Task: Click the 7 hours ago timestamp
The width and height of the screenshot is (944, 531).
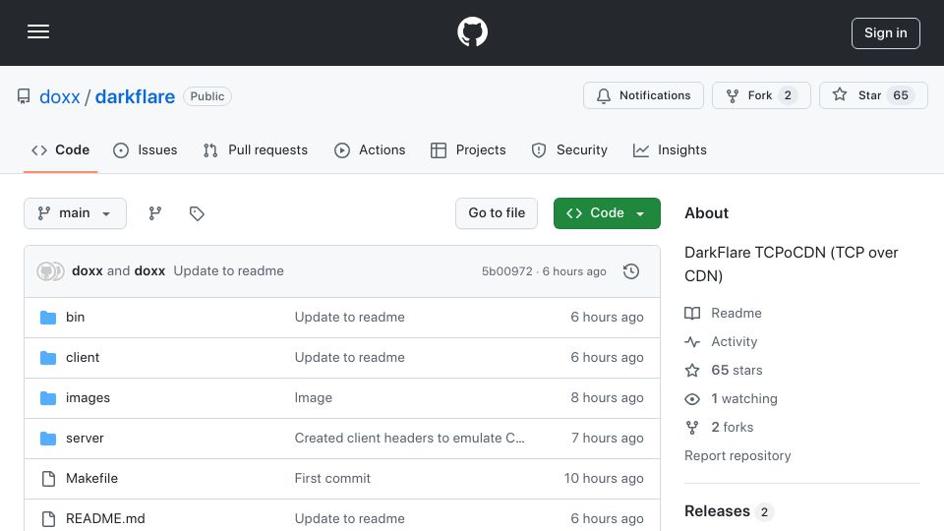Action: (x=608, y=439)
